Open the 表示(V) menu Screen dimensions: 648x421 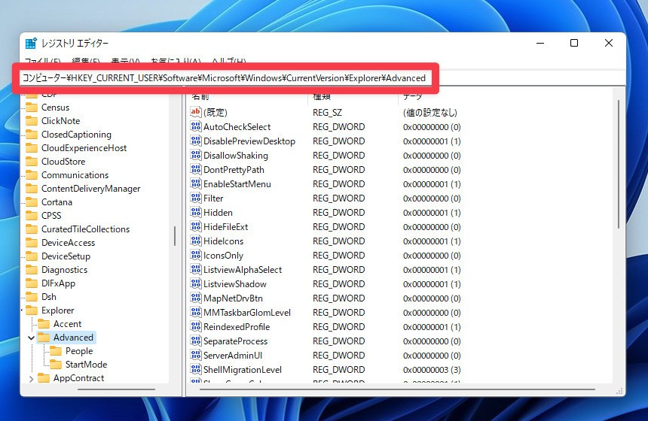125,61
